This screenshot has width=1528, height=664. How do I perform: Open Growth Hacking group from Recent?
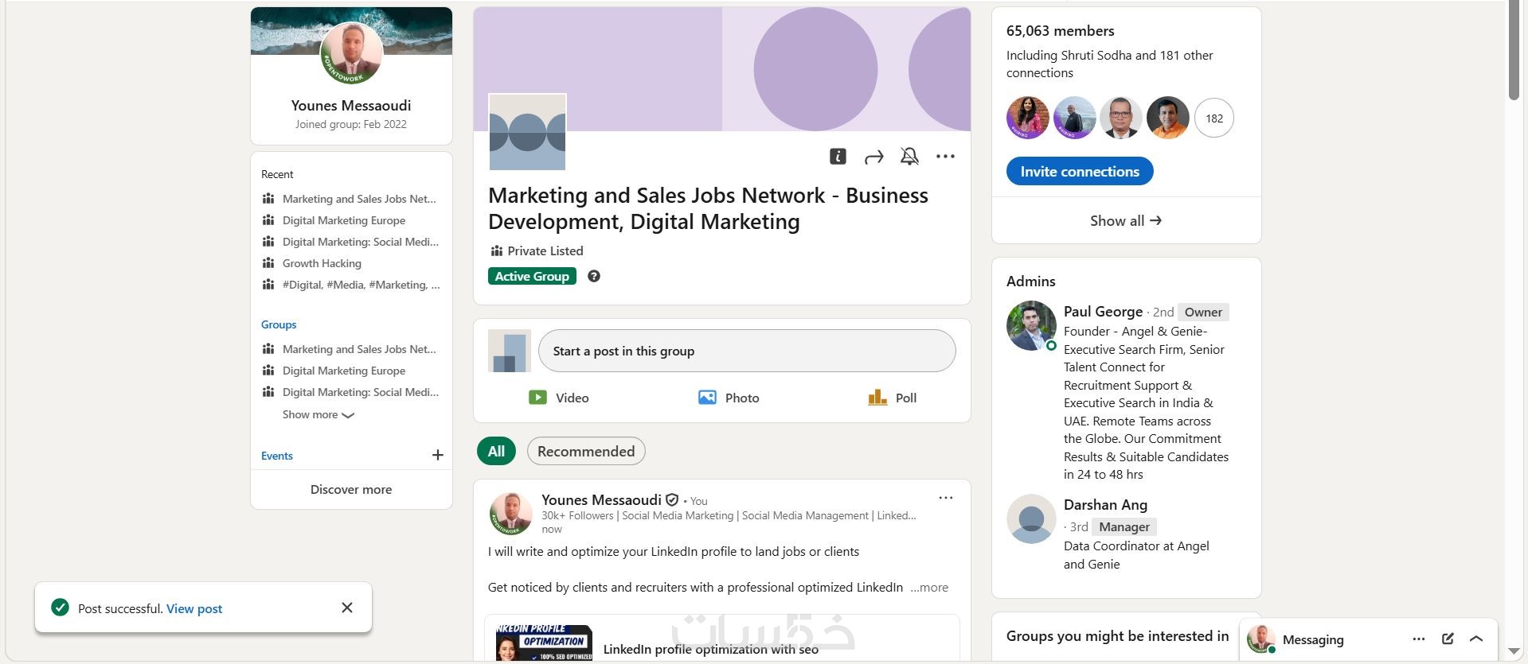tap(322, 263)
